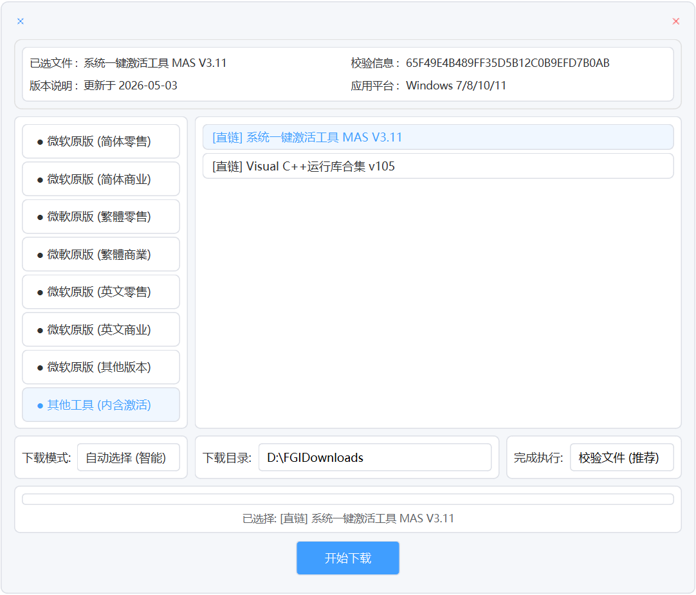Open 完成执行 校验文件 (推荐) dropdown
The image size is (696, 595).
click(x=622, y=457)
